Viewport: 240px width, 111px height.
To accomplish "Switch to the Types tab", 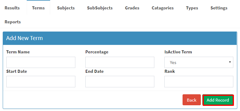I will coord(192,8).
